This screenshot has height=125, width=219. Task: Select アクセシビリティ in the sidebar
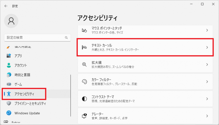[24, 94]
